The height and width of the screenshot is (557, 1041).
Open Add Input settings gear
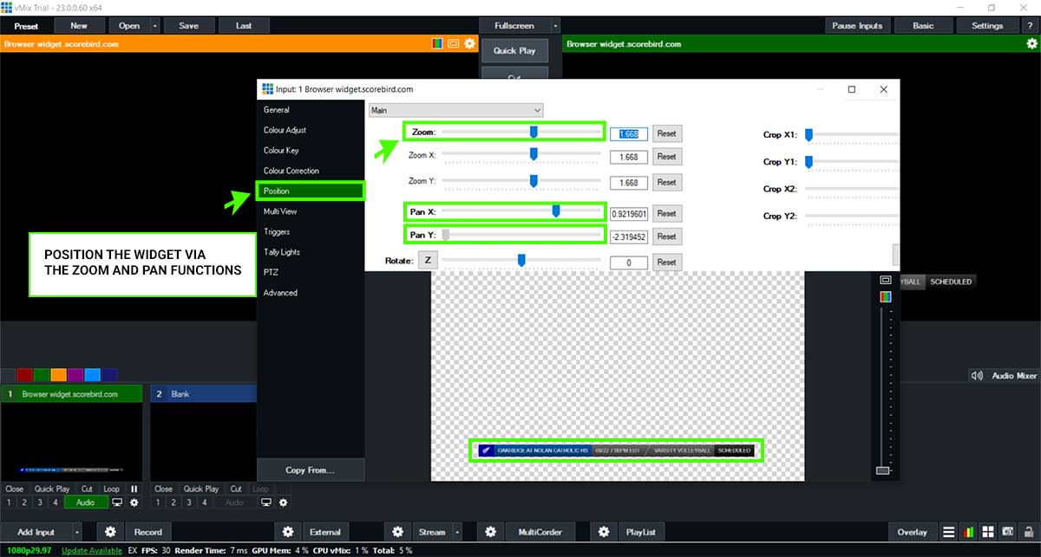click(110, 532)
